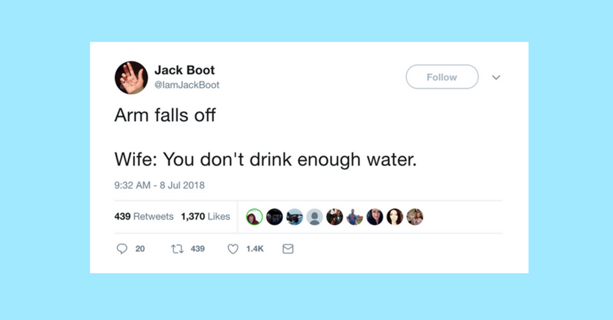Like the tweet with heart icon
The height and width of the screenshot is (320, 613).
click(x=233, y=249)
